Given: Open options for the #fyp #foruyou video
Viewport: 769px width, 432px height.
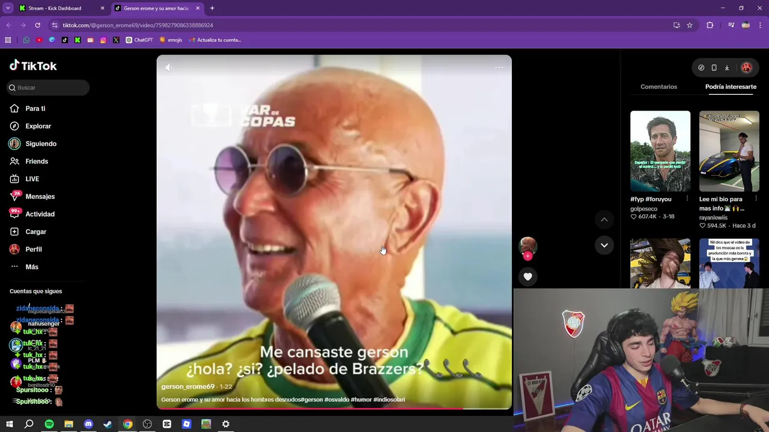Looking at the screenshot, I should coord(687,199).
